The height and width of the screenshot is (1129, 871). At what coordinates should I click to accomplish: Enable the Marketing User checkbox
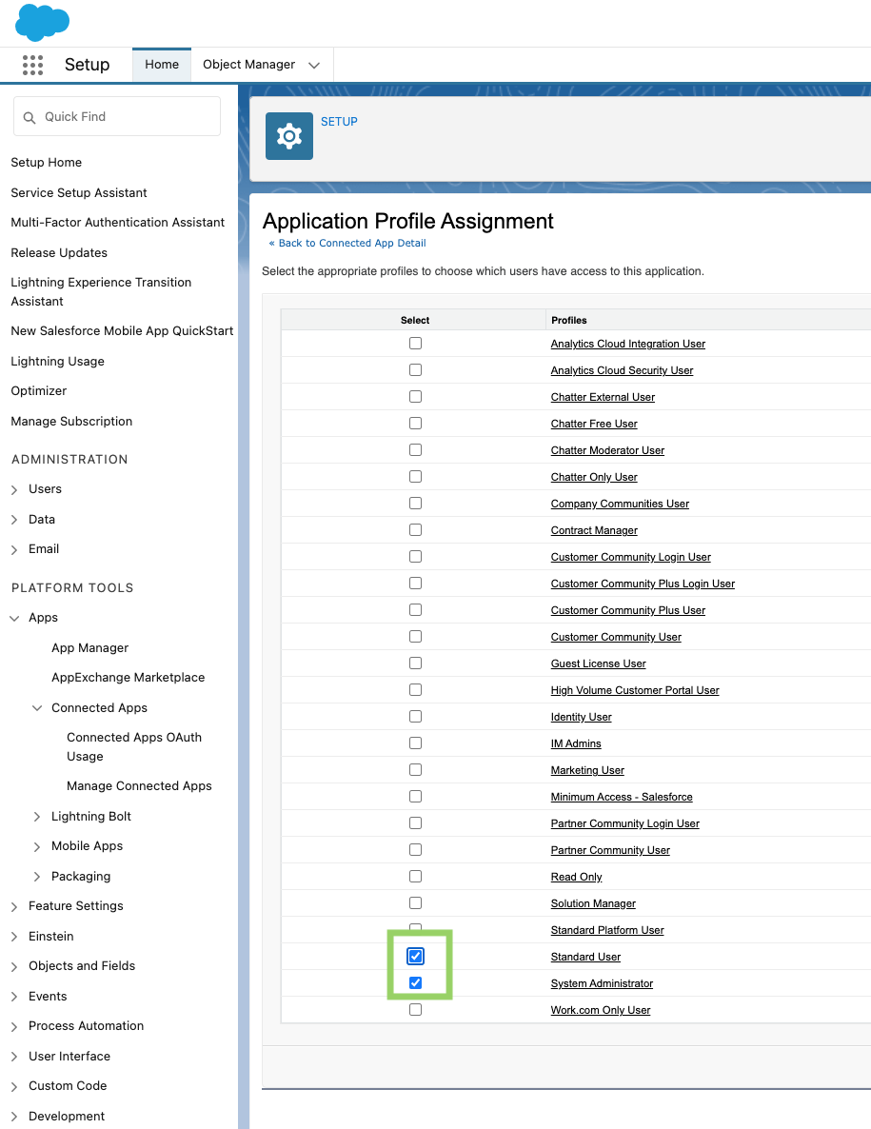click(x=415, y=770)
